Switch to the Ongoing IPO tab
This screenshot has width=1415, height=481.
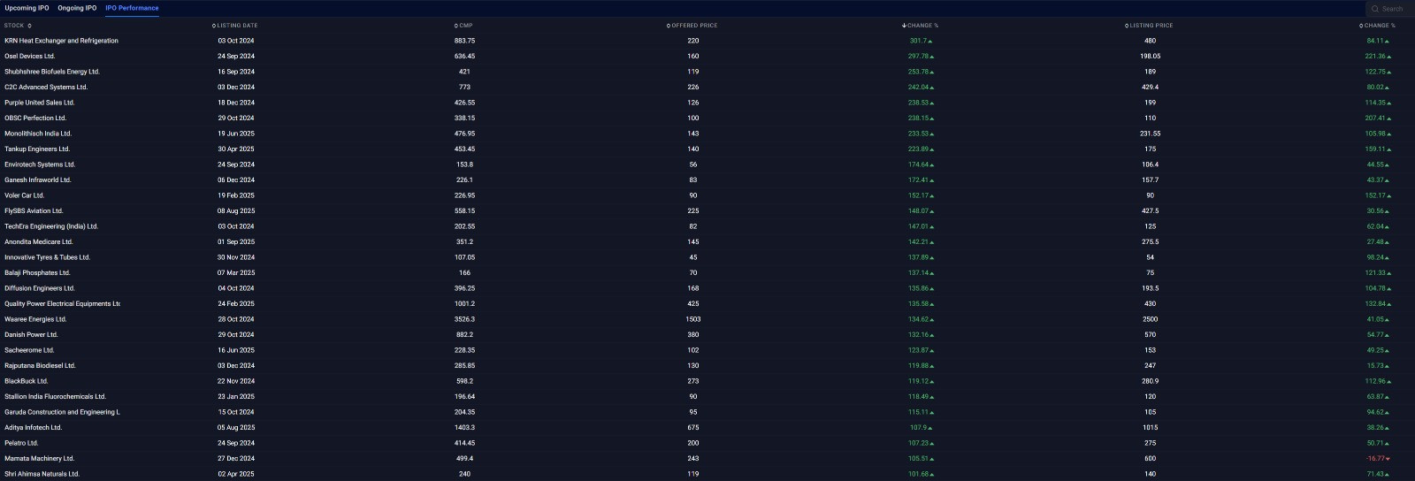77,8
